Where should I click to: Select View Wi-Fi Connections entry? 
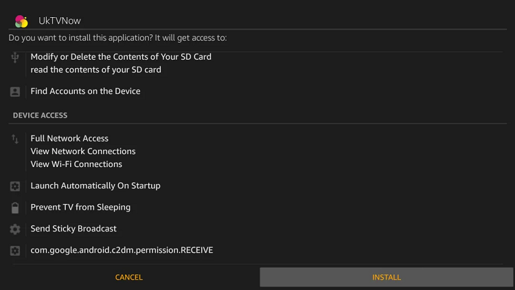[x=76, y=164]
